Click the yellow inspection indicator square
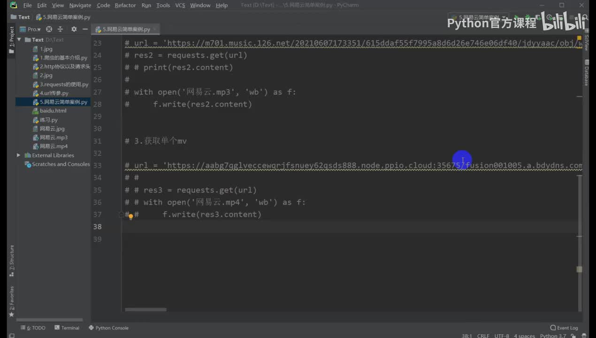This screenshot has height=338, width=596. click(580, 37)
